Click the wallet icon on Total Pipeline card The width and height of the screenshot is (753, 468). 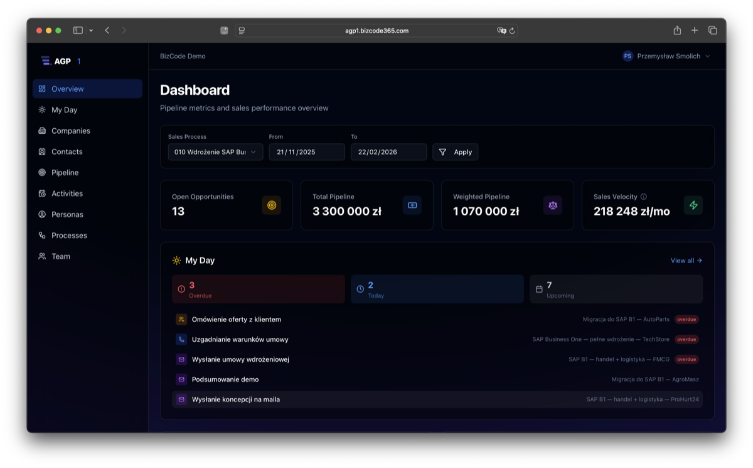[x=412, y=205]
